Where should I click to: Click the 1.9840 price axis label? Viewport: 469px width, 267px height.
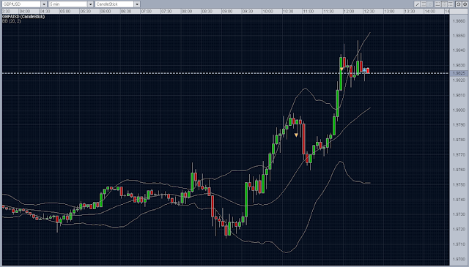click(459, 50)
